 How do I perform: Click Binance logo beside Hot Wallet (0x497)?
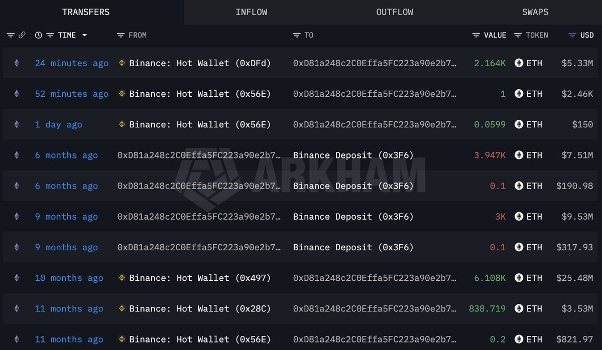122,277
